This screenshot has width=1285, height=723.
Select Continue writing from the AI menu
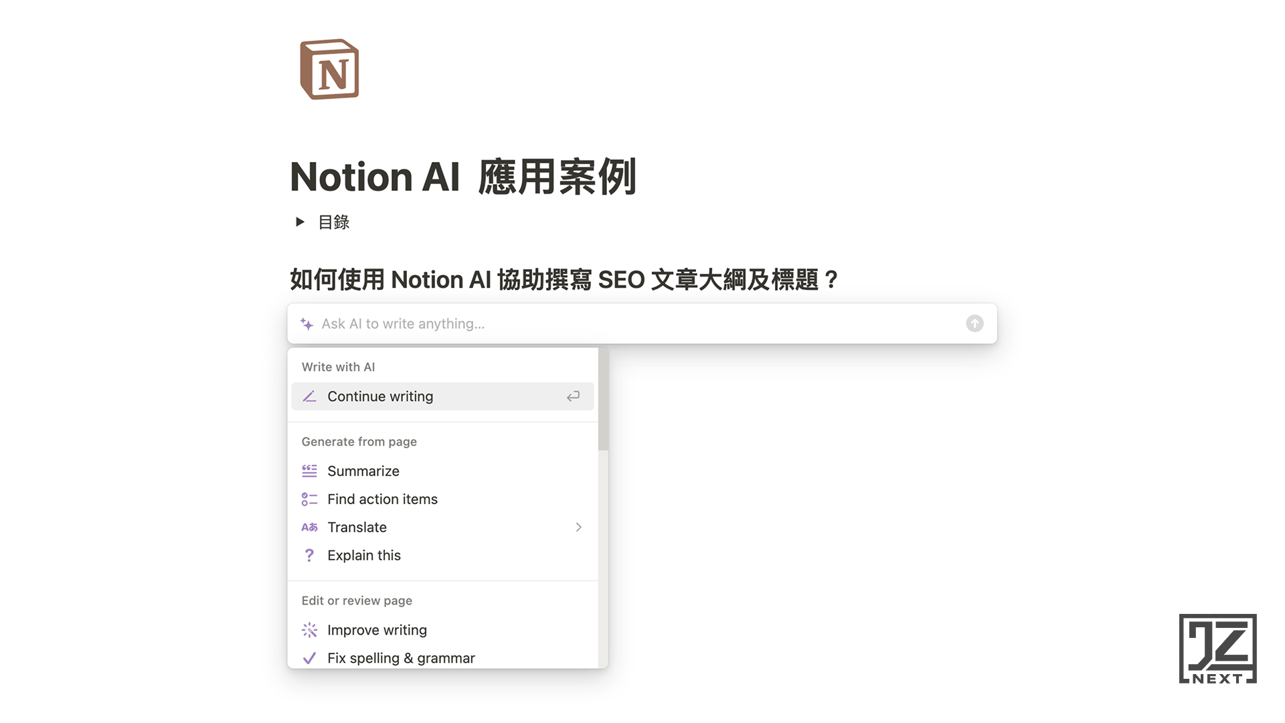pyautogui.click(x=380, y=396)
